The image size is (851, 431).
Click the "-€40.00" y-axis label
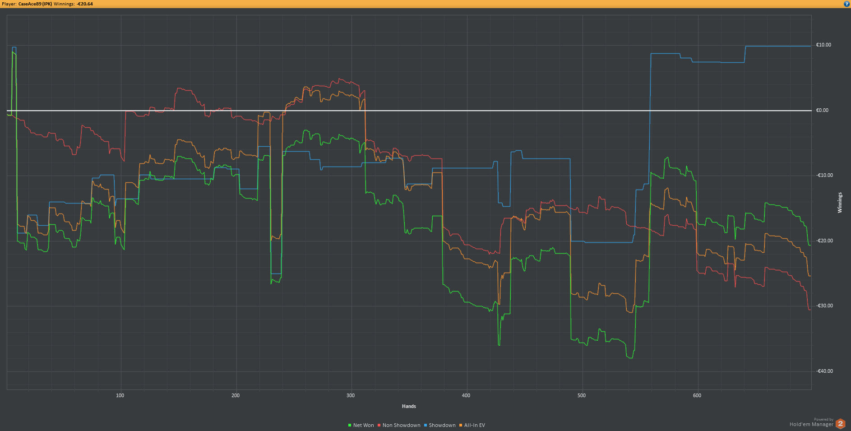[x=824, y=371]
